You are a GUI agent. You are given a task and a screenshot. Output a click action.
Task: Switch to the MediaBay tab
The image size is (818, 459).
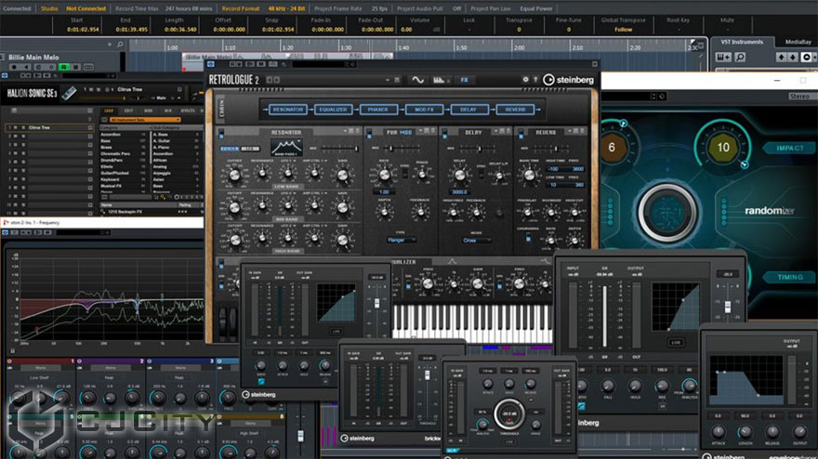(x=798, y=42)
